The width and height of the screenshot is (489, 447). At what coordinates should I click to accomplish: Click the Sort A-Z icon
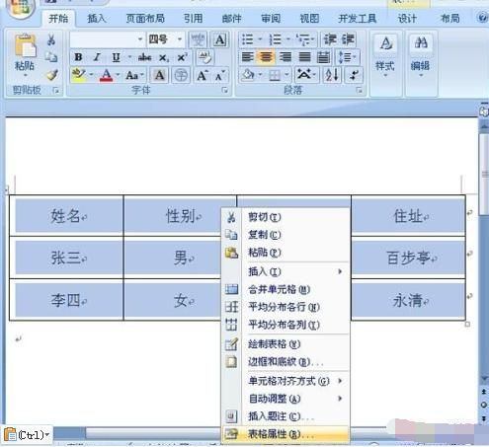(332, 75)
